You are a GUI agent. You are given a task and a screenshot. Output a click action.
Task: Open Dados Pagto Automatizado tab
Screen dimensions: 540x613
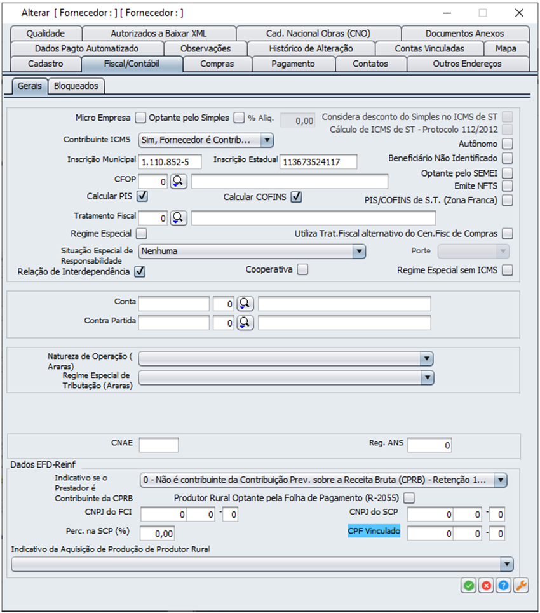[x=87, y=48]
